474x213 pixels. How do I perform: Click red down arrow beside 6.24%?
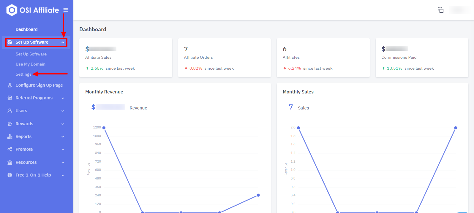point(285,68)
